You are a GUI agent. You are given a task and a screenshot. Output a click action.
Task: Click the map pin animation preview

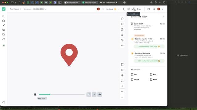point(69,55)
